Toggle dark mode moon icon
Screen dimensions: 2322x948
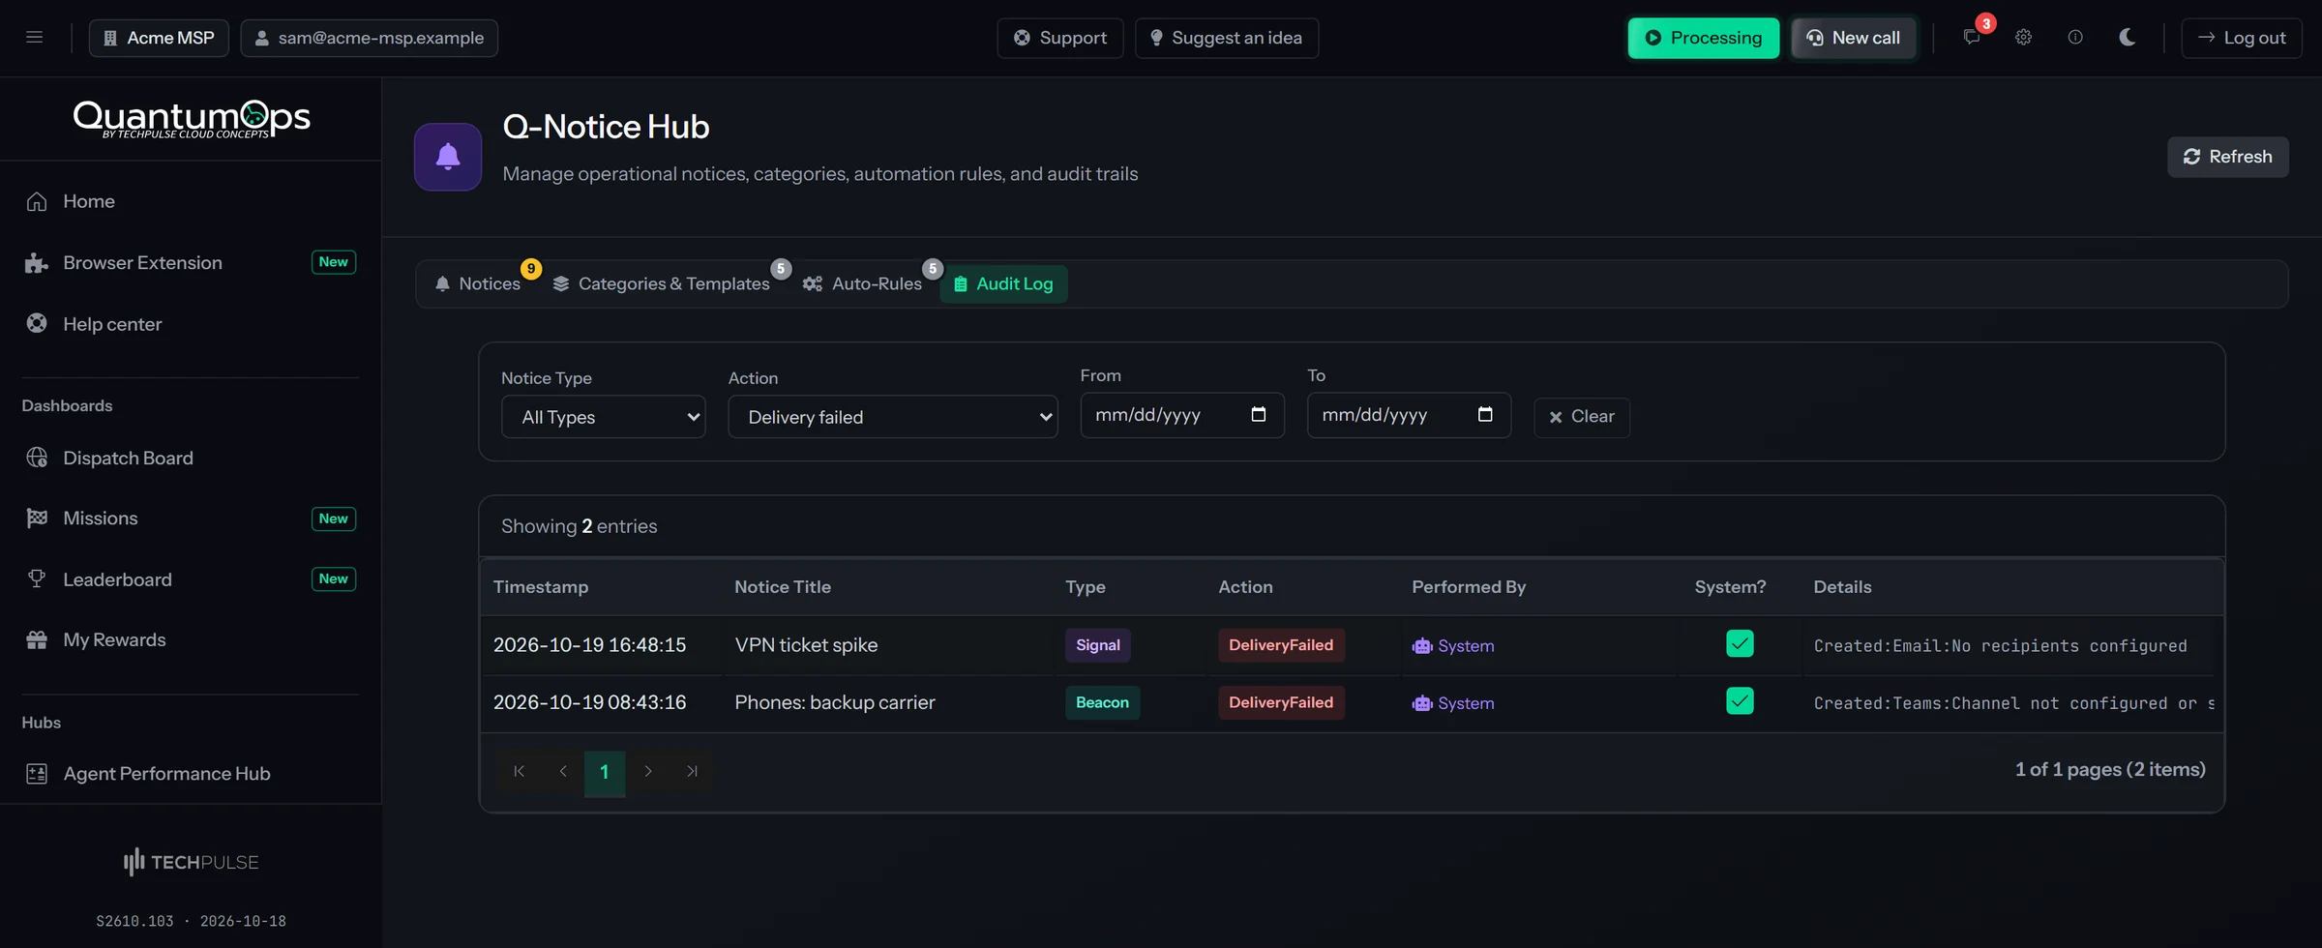click(2127, 37)
